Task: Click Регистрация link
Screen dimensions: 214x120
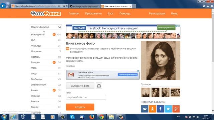Action: (157, 13)
